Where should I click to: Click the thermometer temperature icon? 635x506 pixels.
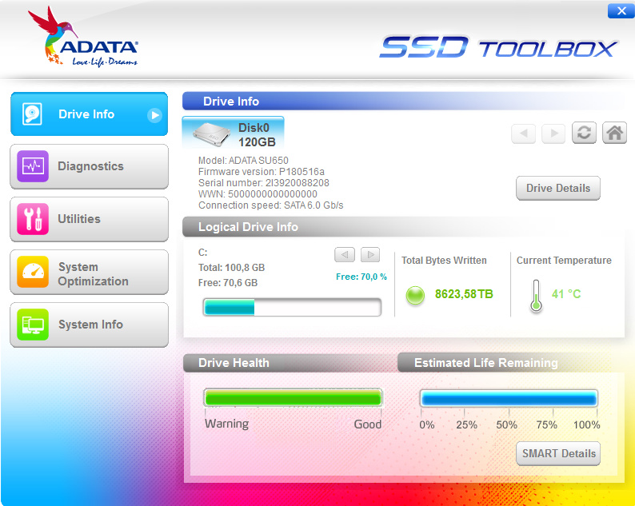pos(534,295)
